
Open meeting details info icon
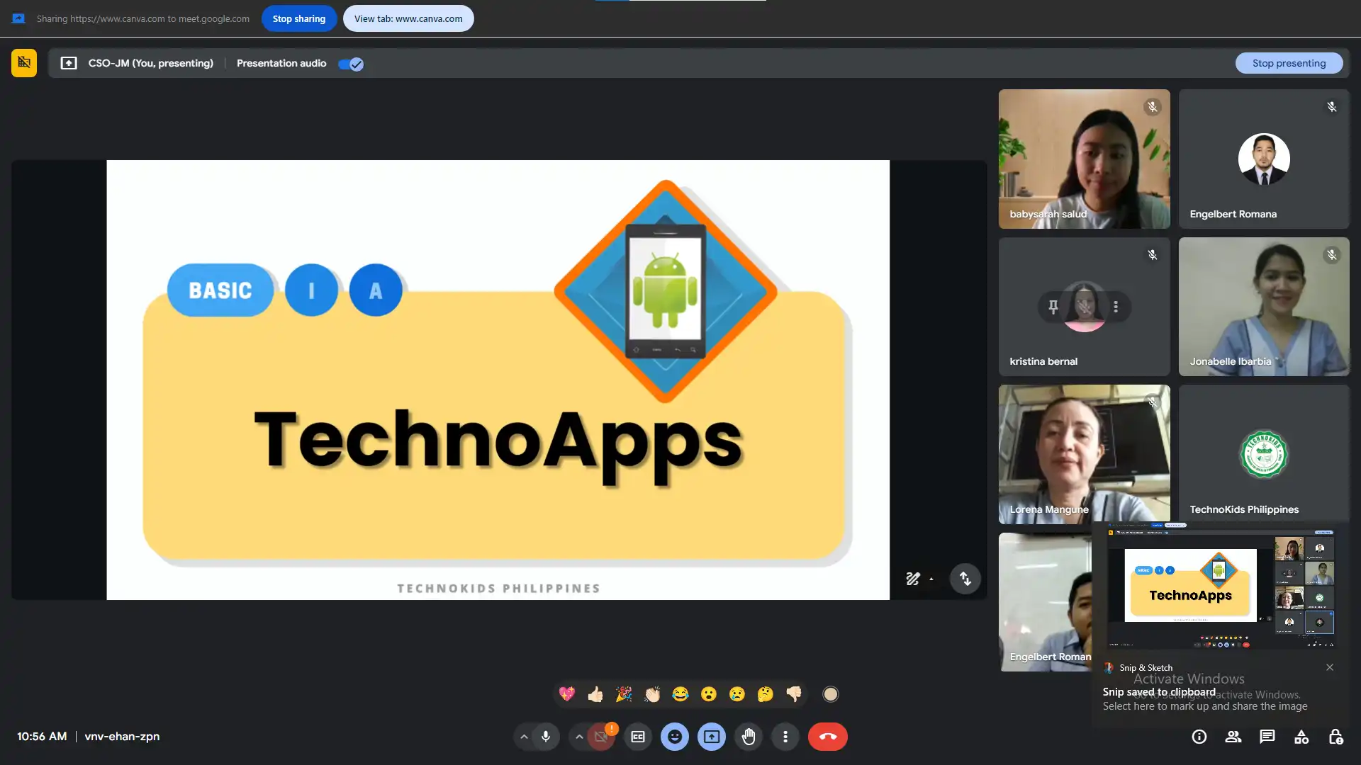point(1199,737)
